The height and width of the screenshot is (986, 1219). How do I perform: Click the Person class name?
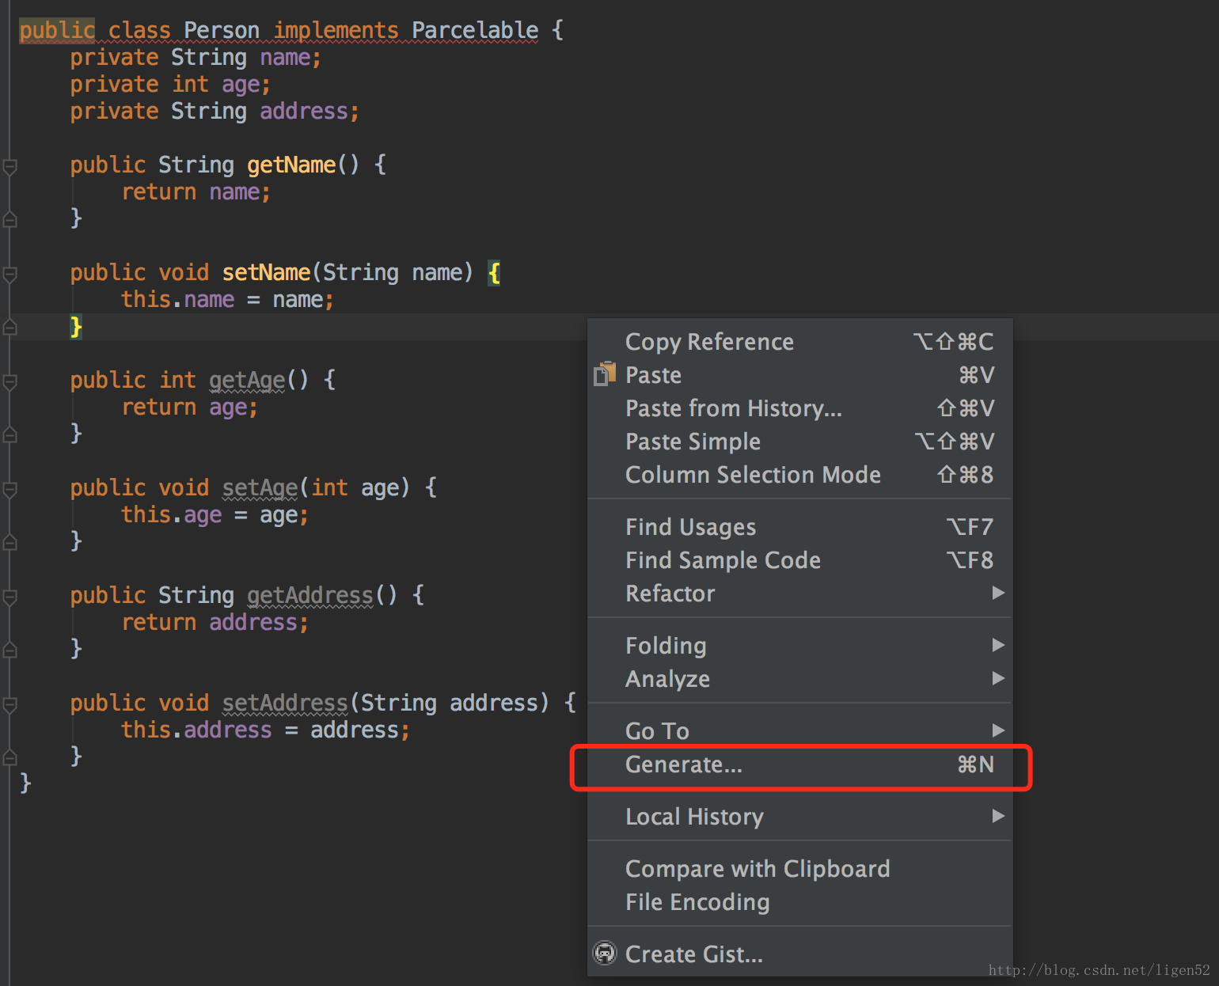(x=222, y=30)
